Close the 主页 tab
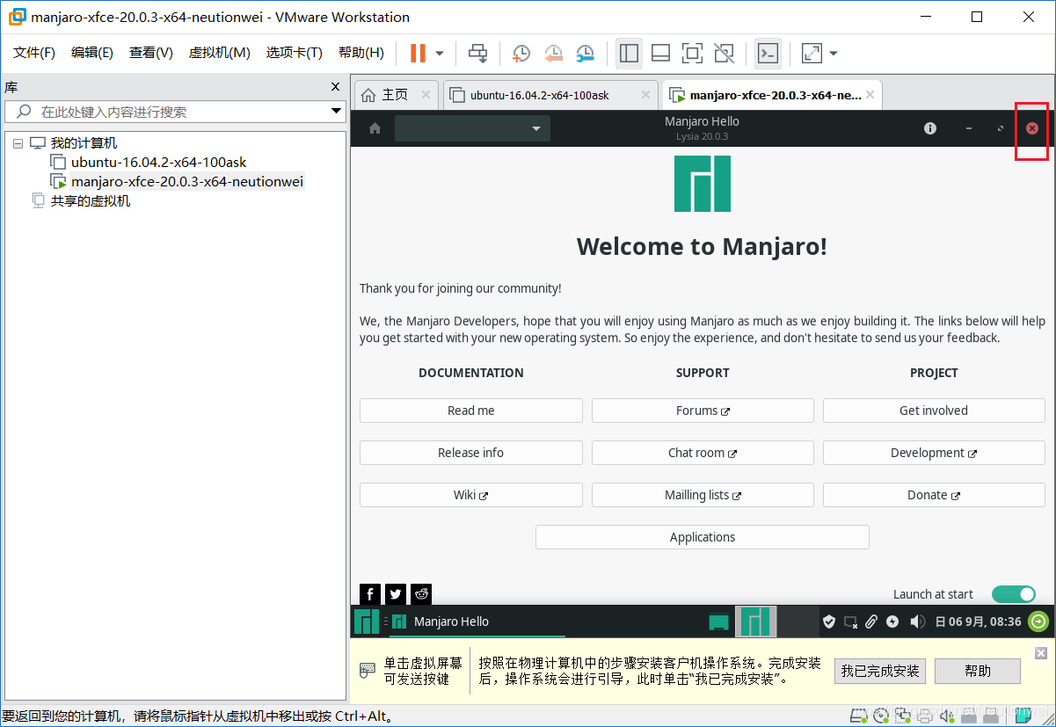The image size is (1056, 727). pyautogui.click(x=426, y=95)
